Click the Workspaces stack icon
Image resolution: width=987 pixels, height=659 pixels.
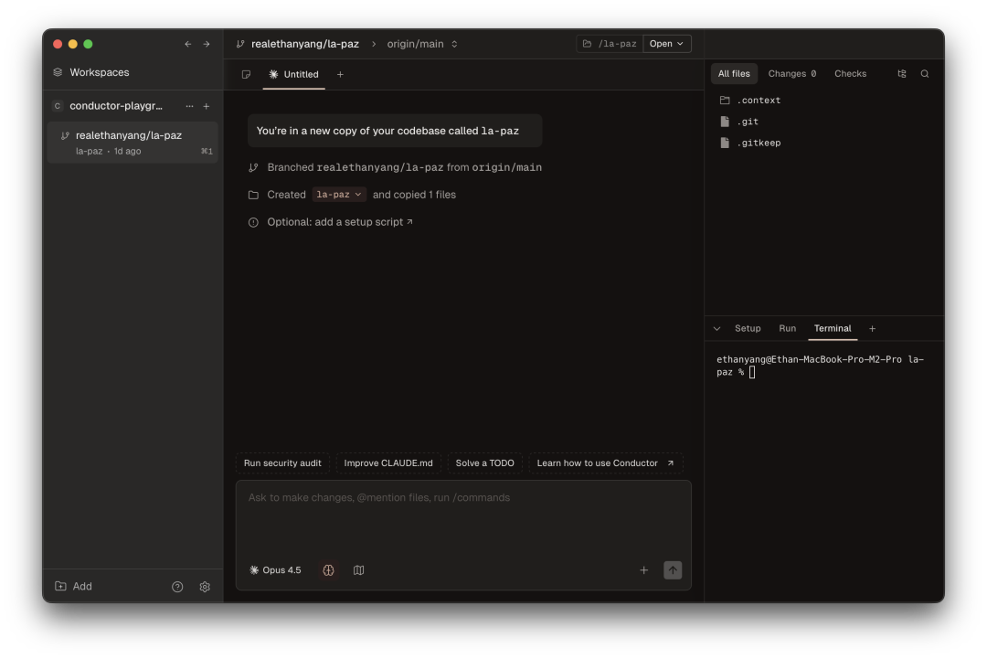click(x=58, y=72)
